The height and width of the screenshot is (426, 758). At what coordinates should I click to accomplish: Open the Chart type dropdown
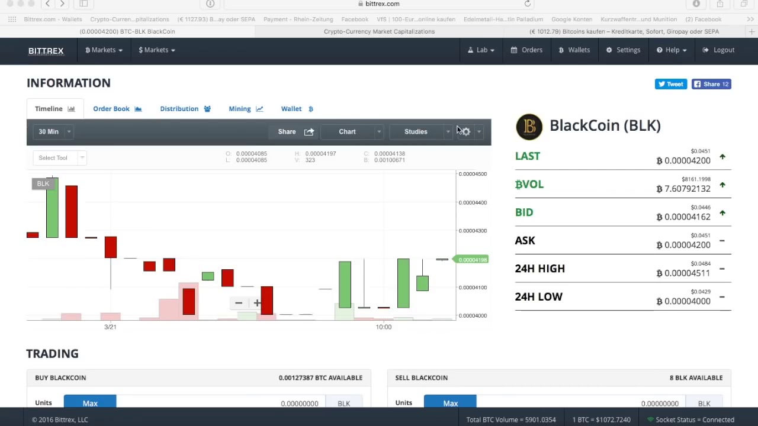(x=353, y=132)
